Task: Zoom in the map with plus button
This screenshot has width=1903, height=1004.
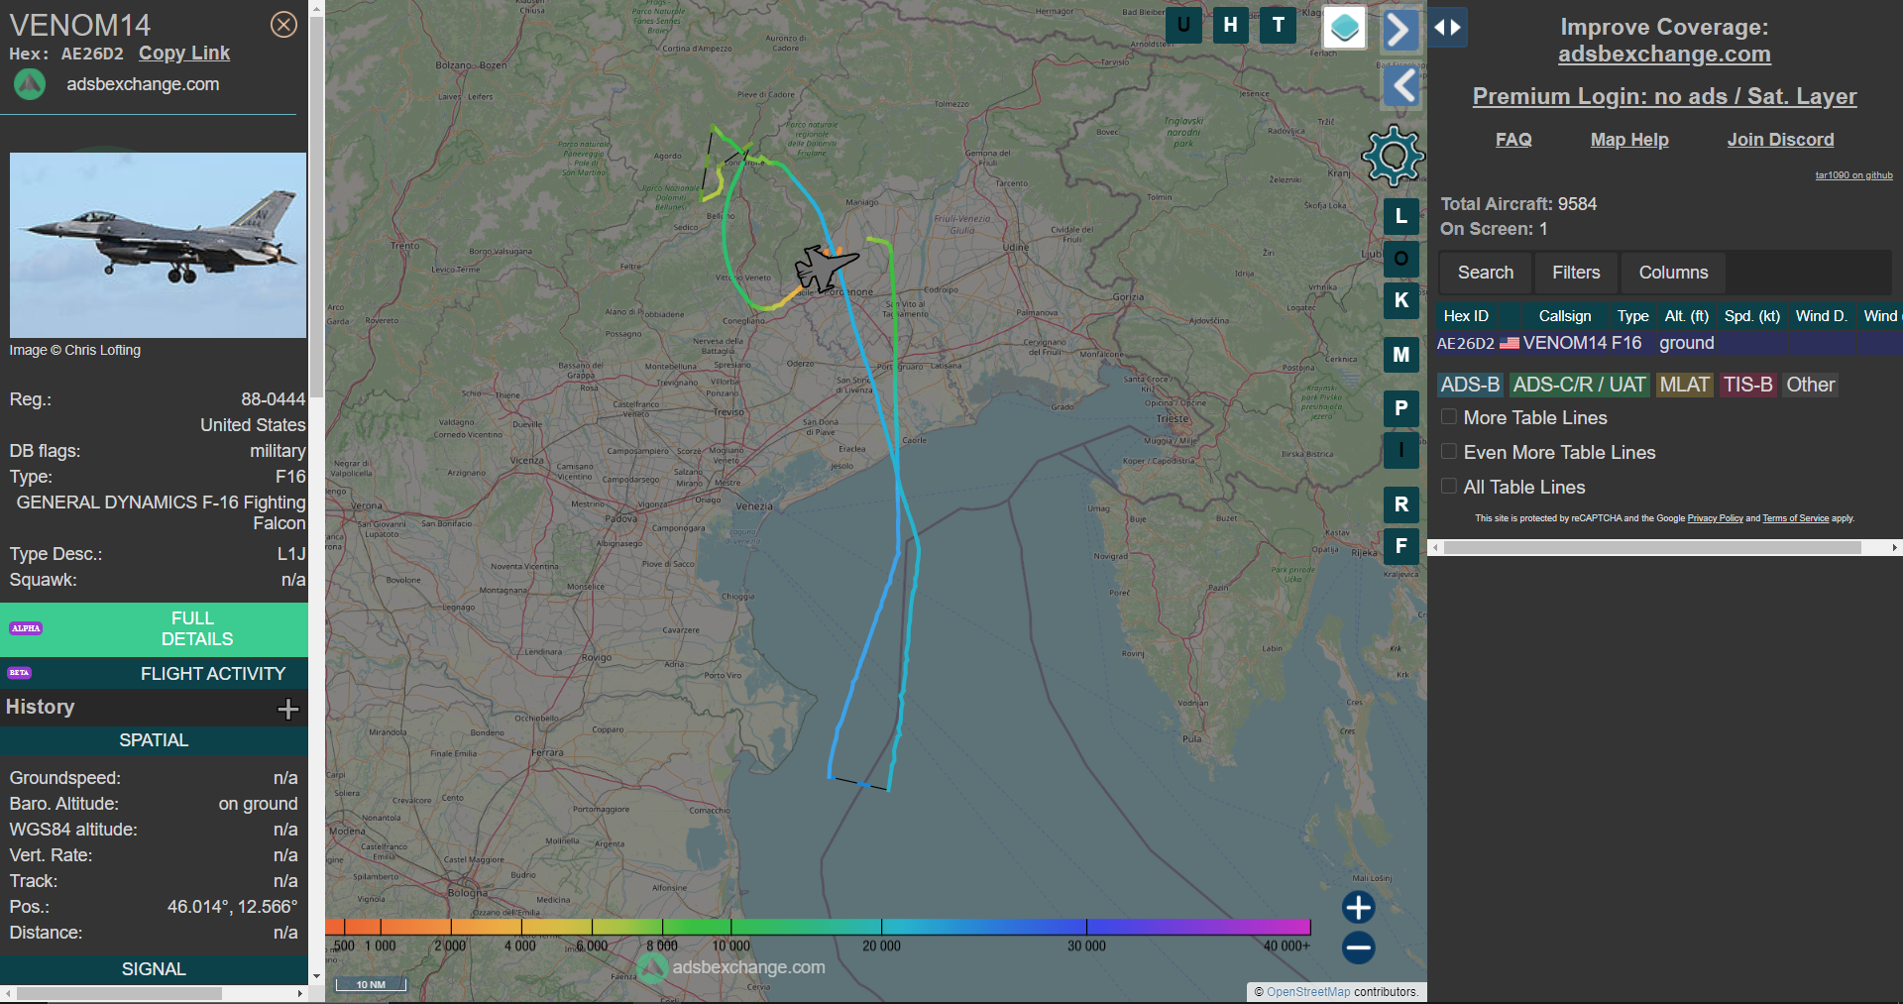Action: point(1358,907)
